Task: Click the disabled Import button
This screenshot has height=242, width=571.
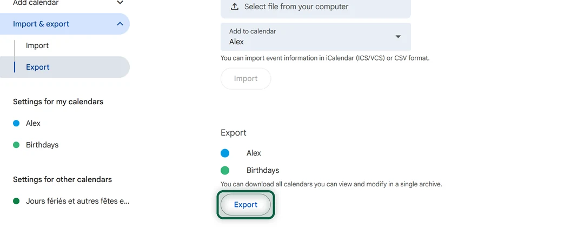Action: tap(245, 79)
